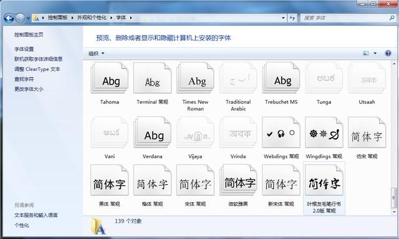Image resolution: width=399 pixels, height=239 pixels.
Task: Open the Times New Roman font
Action: tap(195, 78)
